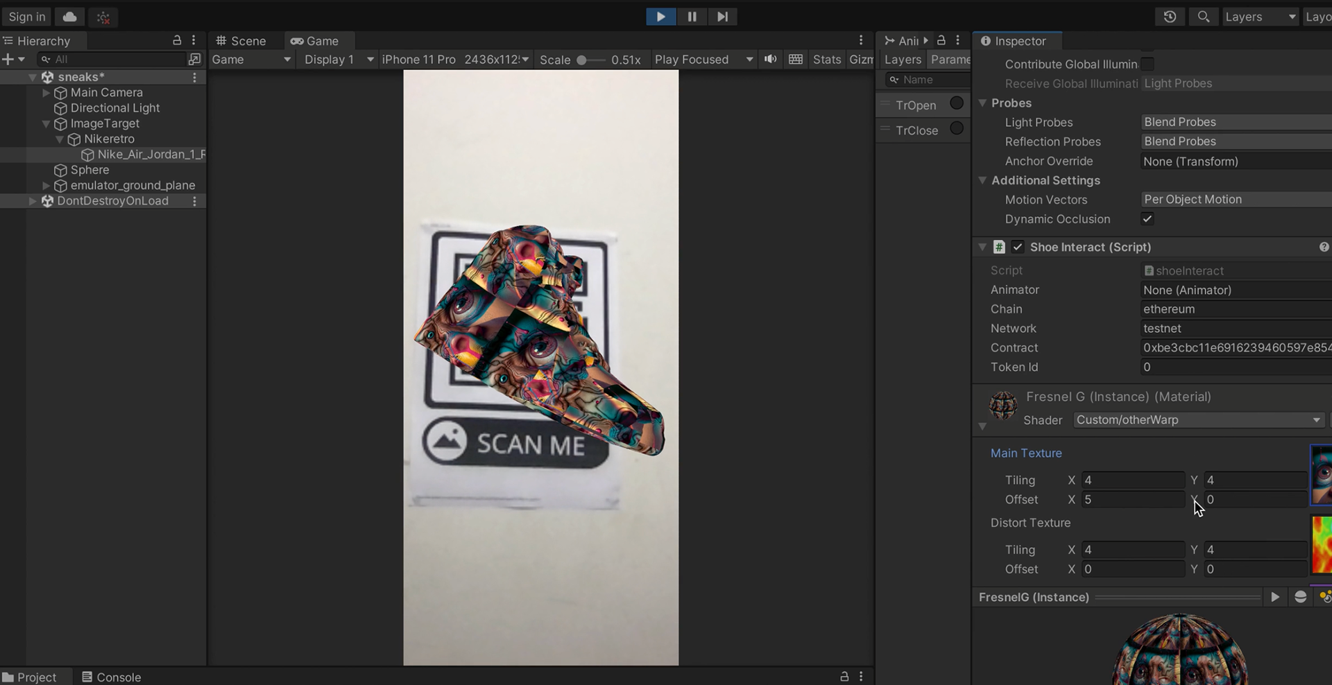Collapse the Nikeretro object
The width and height of the screenshot is (1332, 685).
(60, 139)
